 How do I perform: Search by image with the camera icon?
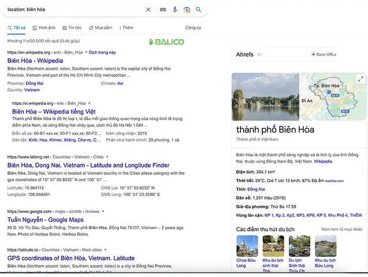[x=187, y=10]
